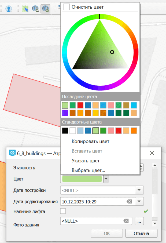Choose Копировать цвет from the menu

coord(90,141)
